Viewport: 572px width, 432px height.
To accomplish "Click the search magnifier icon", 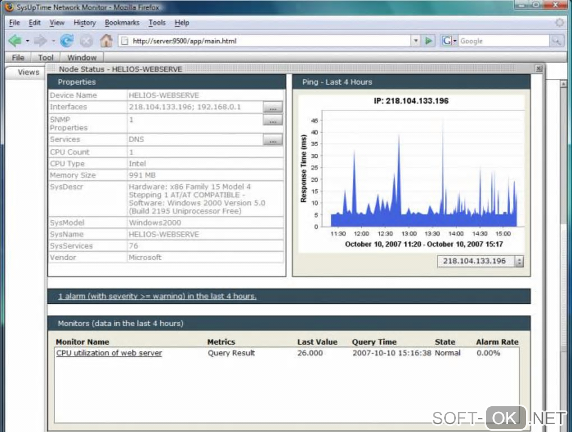I will [556, 41].
